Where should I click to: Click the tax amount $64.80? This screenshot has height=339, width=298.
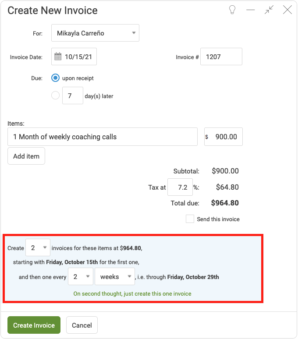coord(227,187)
